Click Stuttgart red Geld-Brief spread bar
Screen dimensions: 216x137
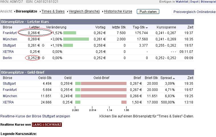point(104,83)
